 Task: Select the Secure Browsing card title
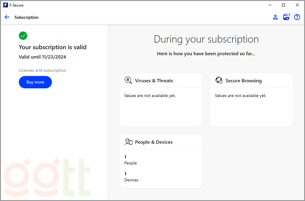[243, 80]
